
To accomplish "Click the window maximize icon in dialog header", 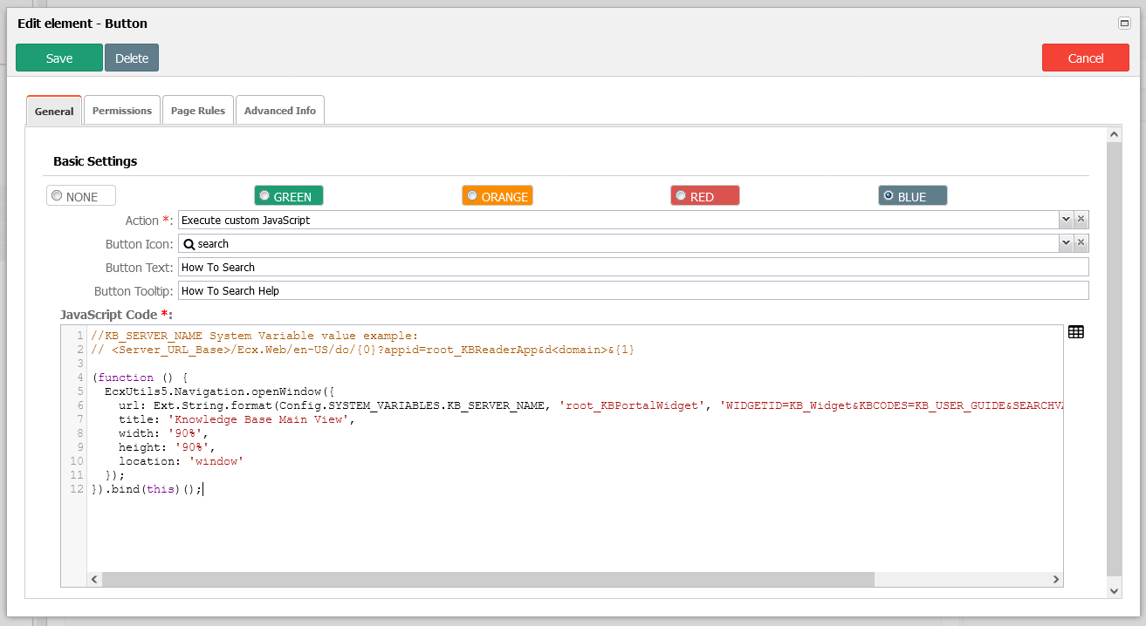I will [x=1124, y=24].
